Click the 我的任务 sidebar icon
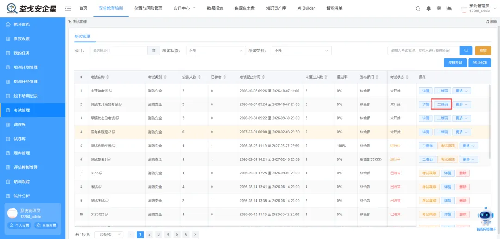This screenshot has height=239, width=500. (8, 53)
